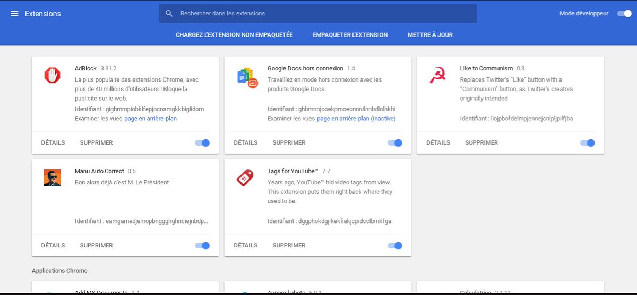Screen dimensions: 637x295
Task: Click the Applications Chrome section heading
Action: coord(59,271)
